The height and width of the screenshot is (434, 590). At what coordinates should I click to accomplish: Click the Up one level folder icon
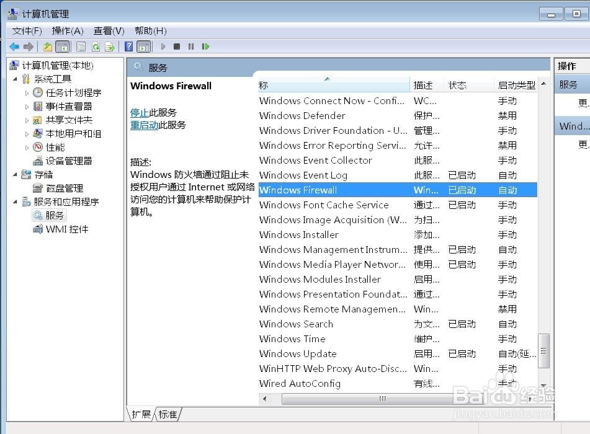[x=47, y=46]
